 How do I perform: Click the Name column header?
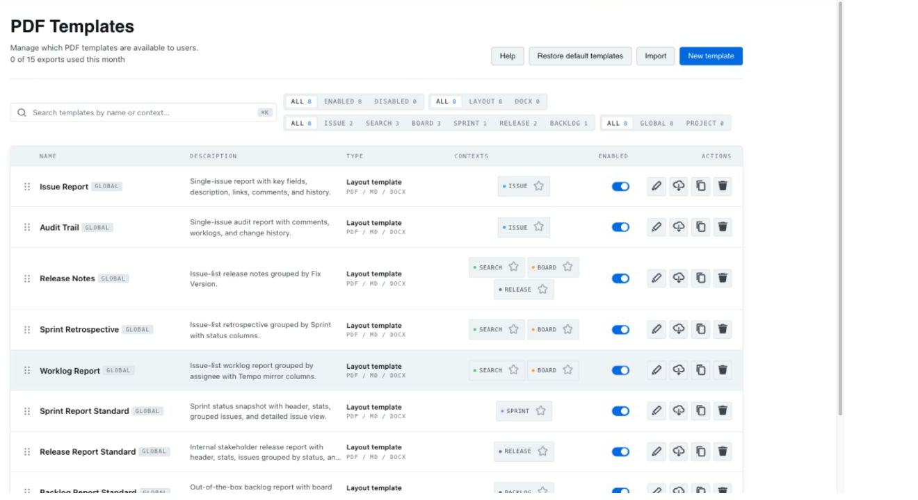pos(48,156)
